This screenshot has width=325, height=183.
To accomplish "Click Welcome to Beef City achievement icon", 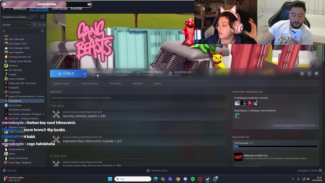I will [238, 157].
